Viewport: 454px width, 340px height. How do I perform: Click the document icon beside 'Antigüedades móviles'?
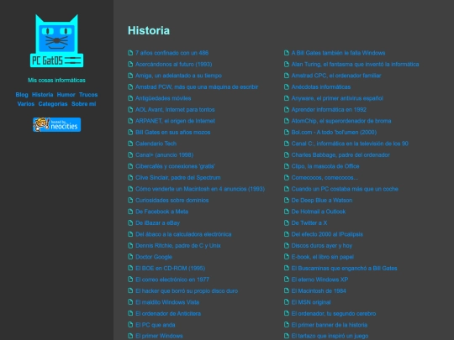[130, 98]
